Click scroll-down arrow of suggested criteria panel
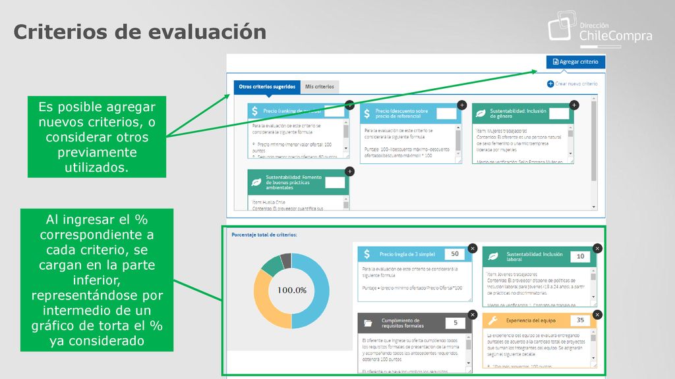Screen dimensions: 675x379 pos(594,207)
